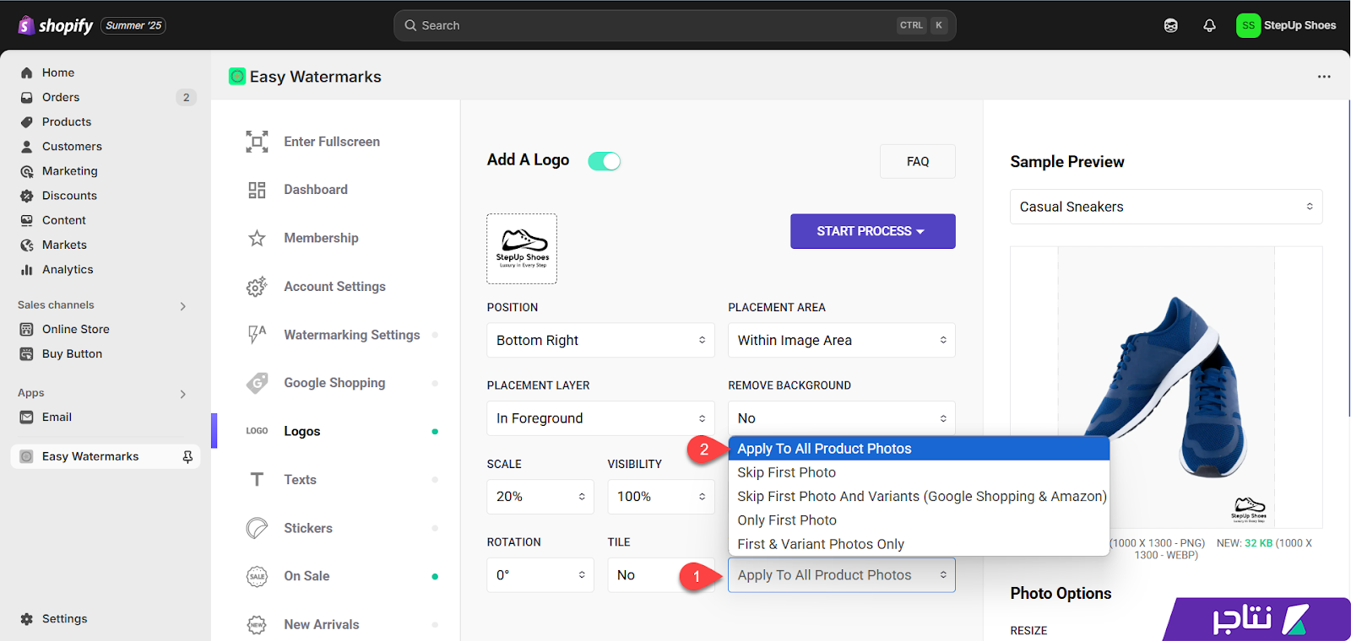
Task: Select First & Variant Photos Only option
Action: [x=919, y=544]
